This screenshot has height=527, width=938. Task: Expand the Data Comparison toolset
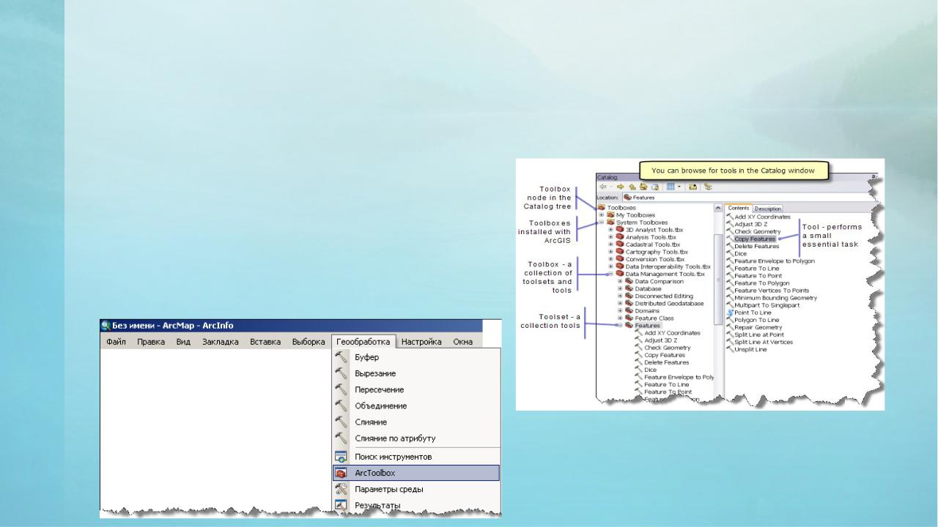point(621,281)
